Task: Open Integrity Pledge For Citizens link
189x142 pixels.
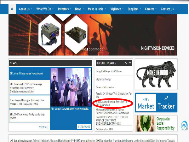Action: coord(109,71)
